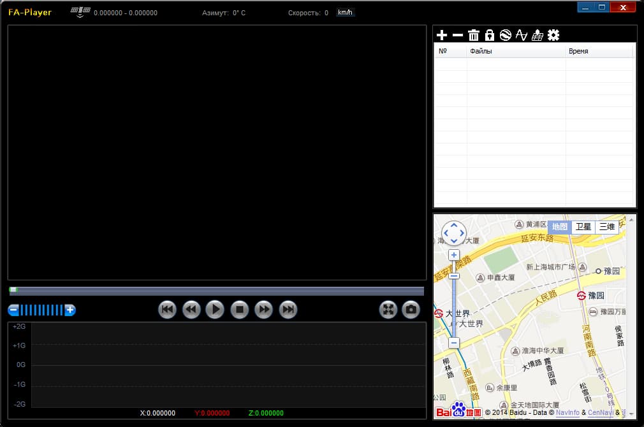This screenshot has width=644, height=427.
Task: Switch map to 卫星 satellite view
Action: coord(583,227)
